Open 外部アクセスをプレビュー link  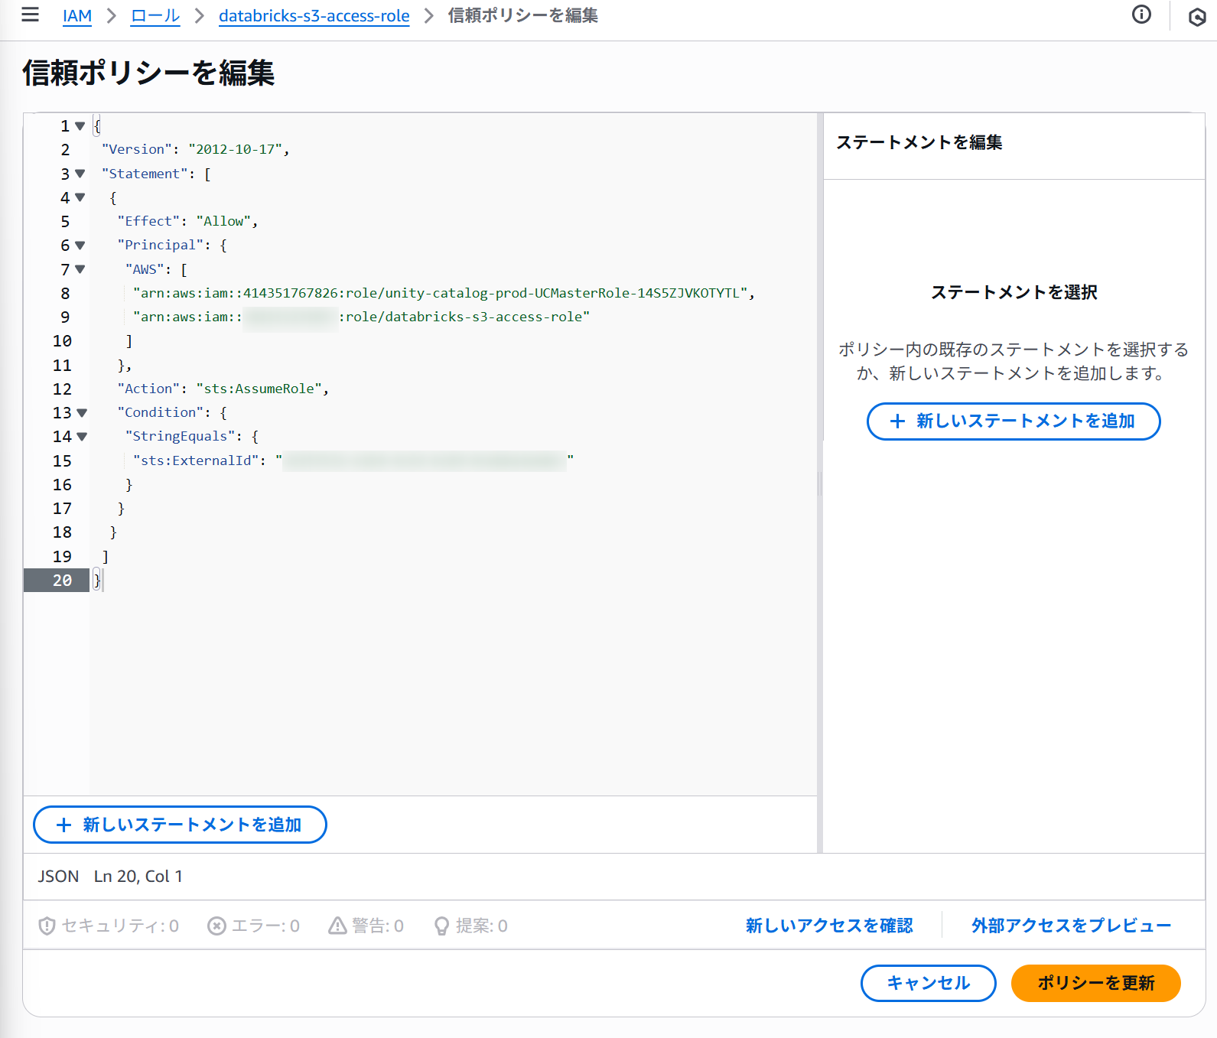pos(1071,926)
